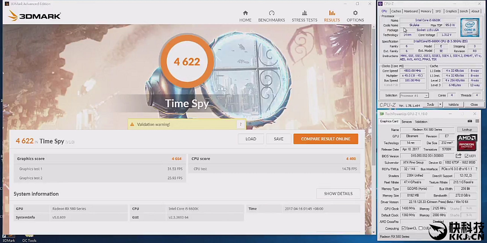Open the OPTIONS gear in 3DMark
This screenshot has width=487, height=243.
click(355, 16)
